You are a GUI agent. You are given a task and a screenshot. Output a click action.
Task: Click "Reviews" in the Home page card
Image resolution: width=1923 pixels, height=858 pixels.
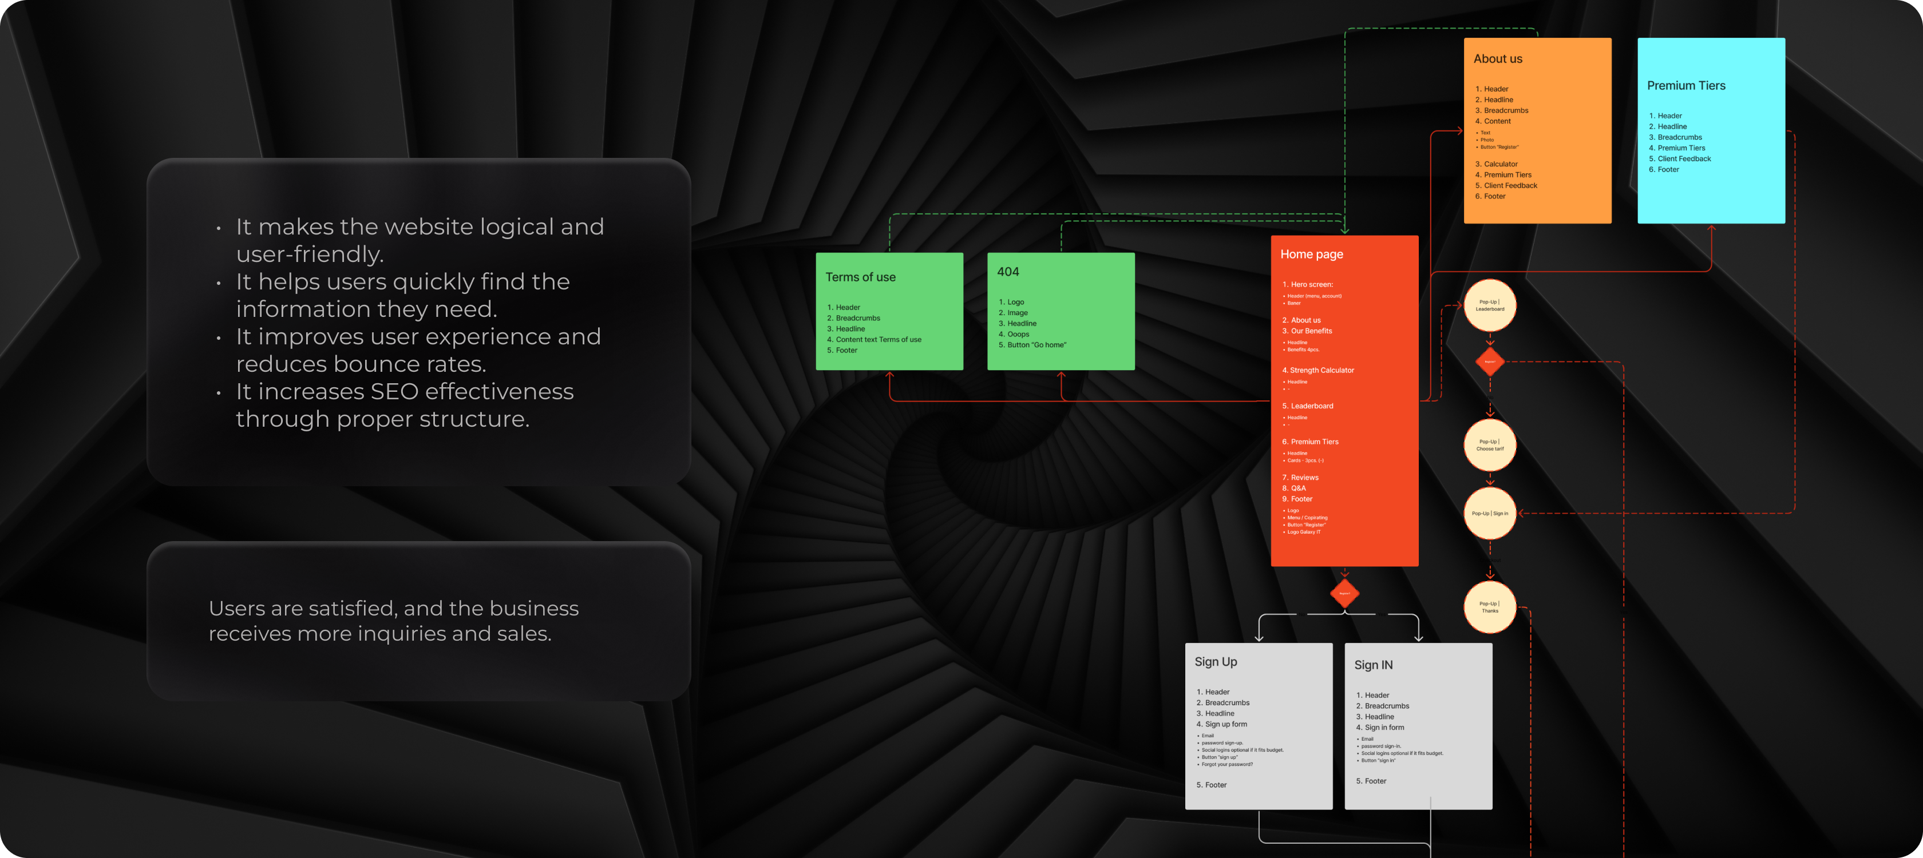1300,478
